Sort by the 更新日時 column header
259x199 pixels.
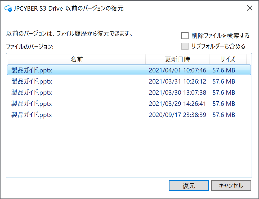177,59
